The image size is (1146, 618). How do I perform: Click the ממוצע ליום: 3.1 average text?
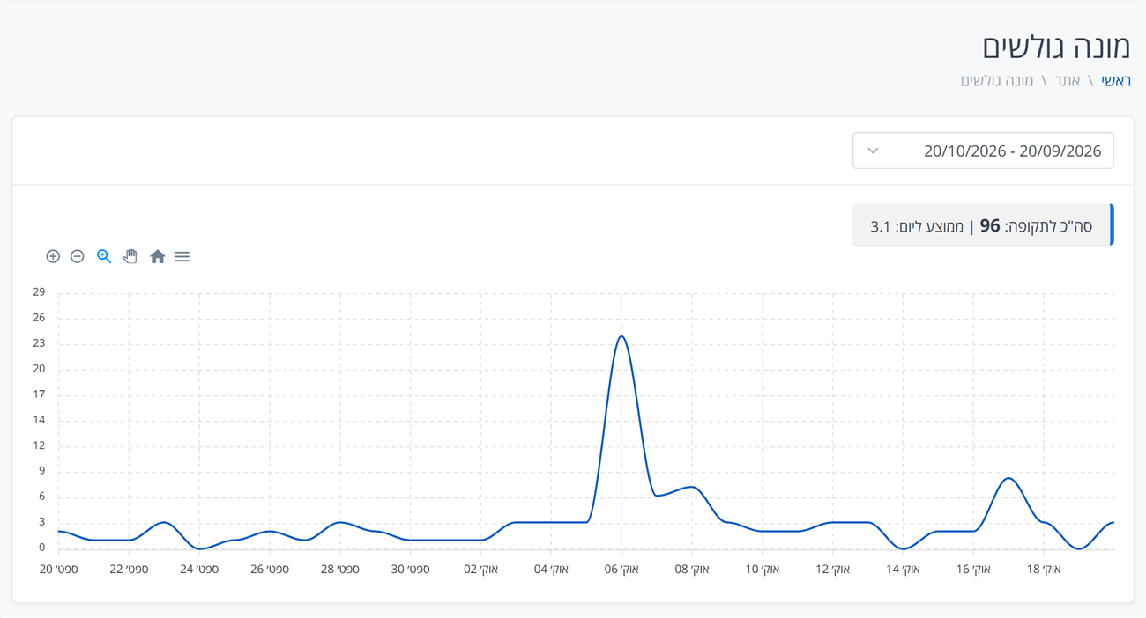pyautogui.click(x=917, y=226)
